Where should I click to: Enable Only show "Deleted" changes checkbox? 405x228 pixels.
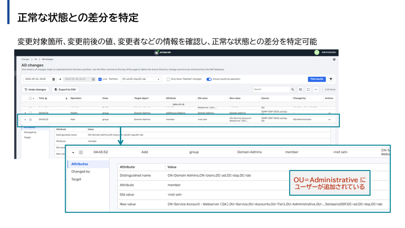coord(168,79)
